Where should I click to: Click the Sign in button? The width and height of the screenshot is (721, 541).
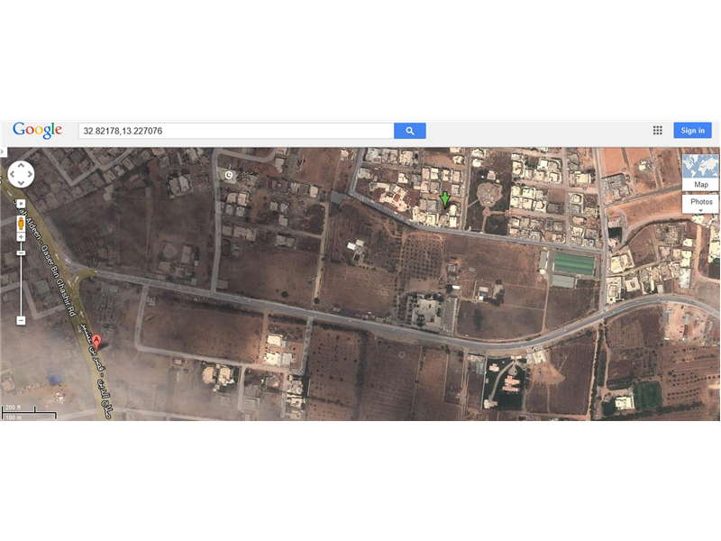point(692,131)
